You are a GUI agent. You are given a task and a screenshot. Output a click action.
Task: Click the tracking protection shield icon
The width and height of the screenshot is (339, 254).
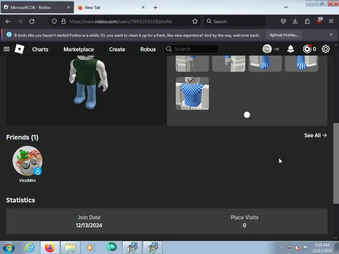pyautogui.click(x=54, y=21)
